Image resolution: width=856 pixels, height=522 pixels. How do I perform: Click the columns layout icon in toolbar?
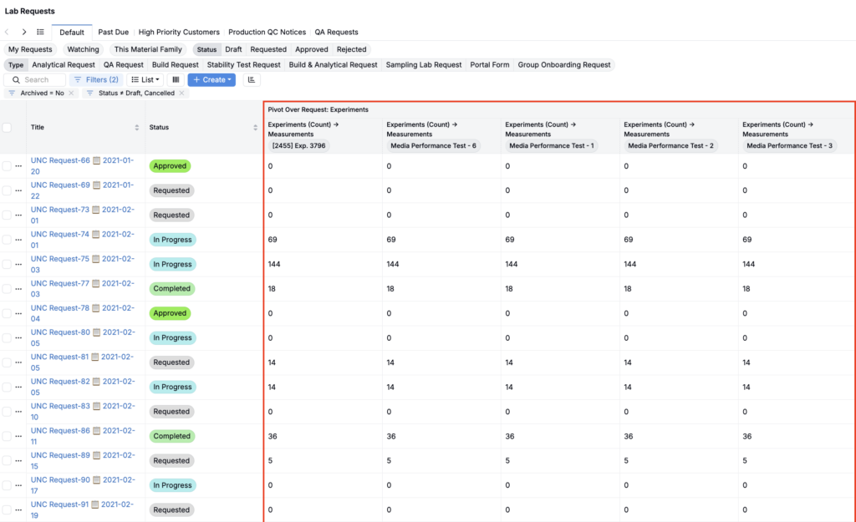176,80
